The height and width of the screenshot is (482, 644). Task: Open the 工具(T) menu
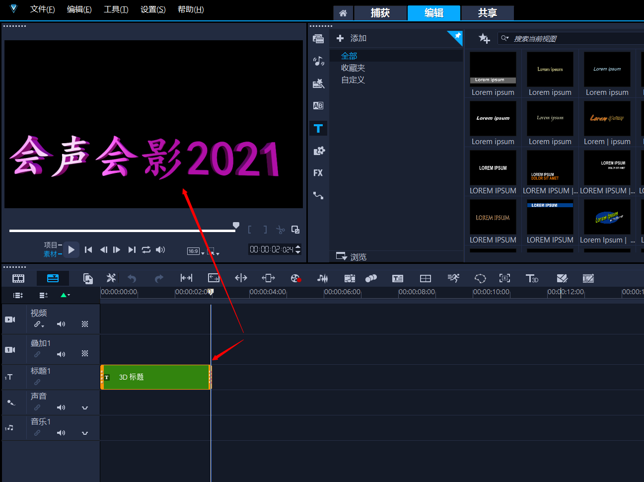coord(116,9)
